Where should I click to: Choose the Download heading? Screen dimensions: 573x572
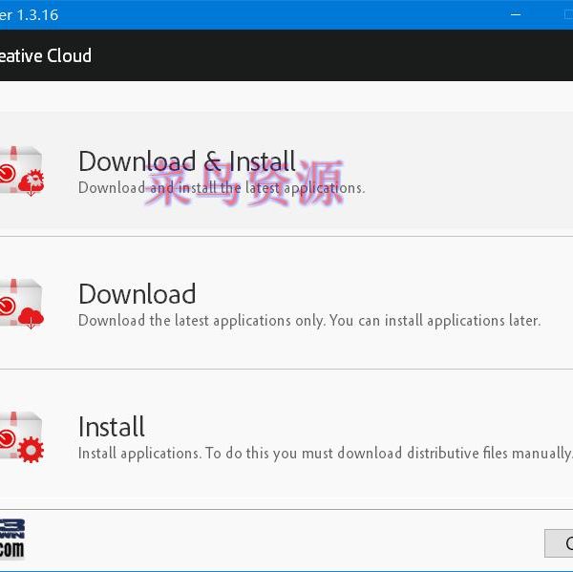point(137,294)
